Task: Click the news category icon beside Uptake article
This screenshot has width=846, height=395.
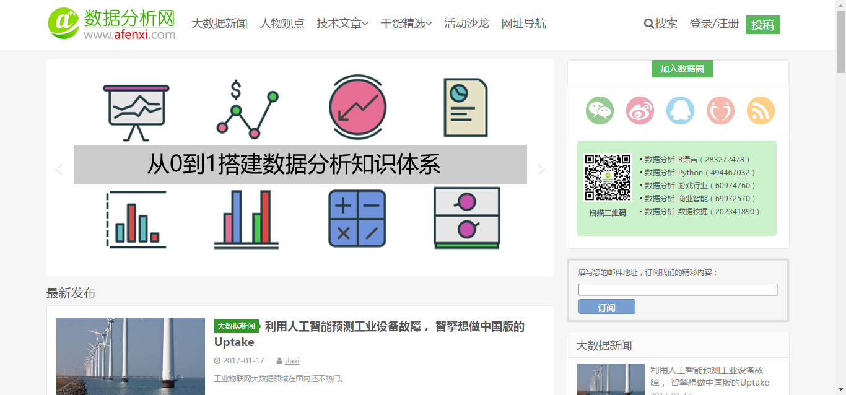Action: tap(237, 324)
